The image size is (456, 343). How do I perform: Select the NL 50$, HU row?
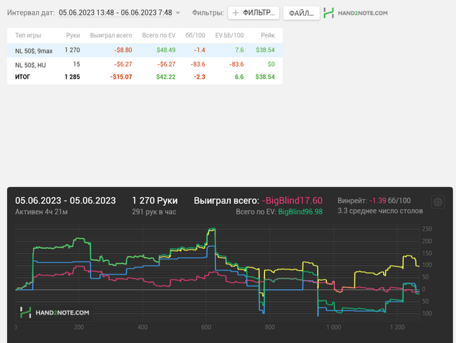click(145, 64)
